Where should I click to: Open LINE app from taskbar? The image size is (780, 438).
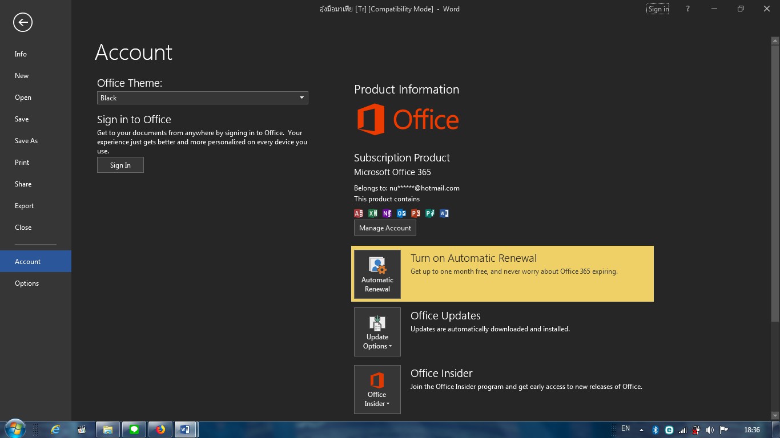click(134, 429)
